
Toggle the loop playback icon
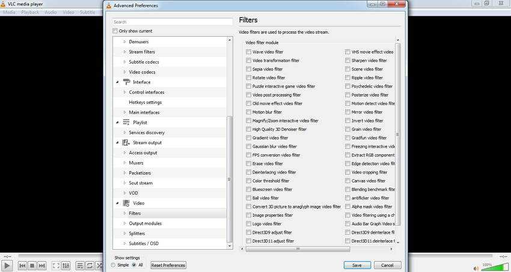click(x=90, y=265)
